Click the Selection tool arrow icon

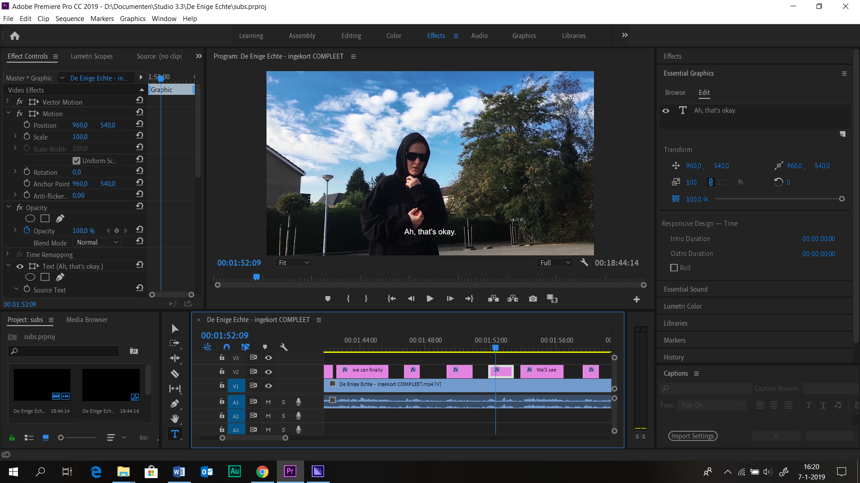coord(175,329)
